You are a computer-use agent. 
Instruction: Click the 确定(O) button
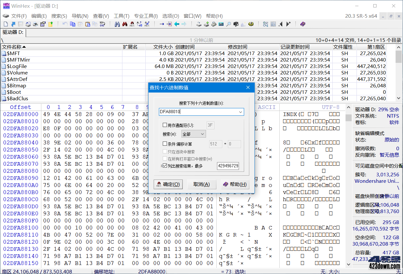[168, 184]
